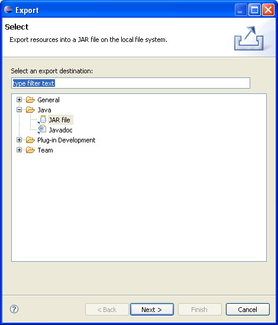Expand the Team category

pyautogui.click(x=19, y=150)
